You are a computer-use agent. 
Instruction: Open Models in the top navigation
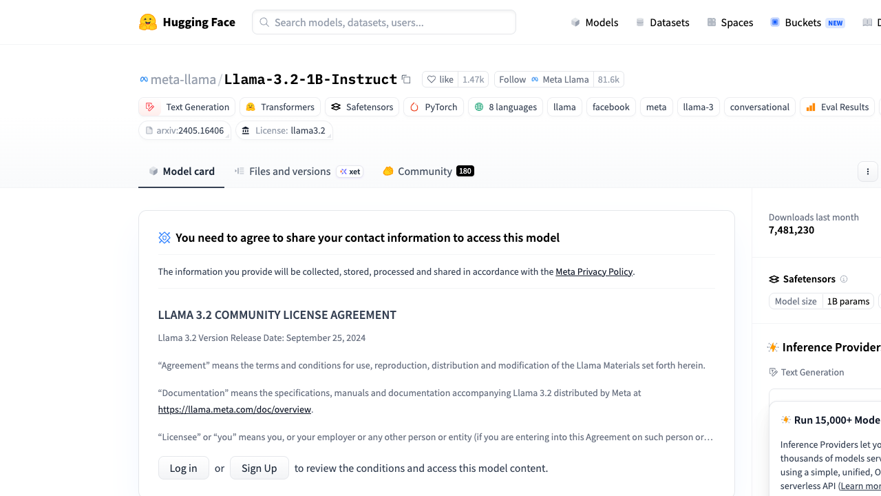point(595,22)
